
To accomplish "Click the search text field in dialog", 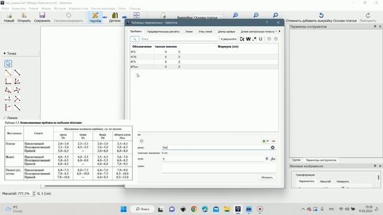I will (179, 39).
